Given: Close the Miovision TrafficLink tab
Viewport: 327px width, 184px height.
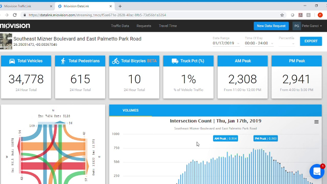Looking at the screenshot, I should coord(51,6).
